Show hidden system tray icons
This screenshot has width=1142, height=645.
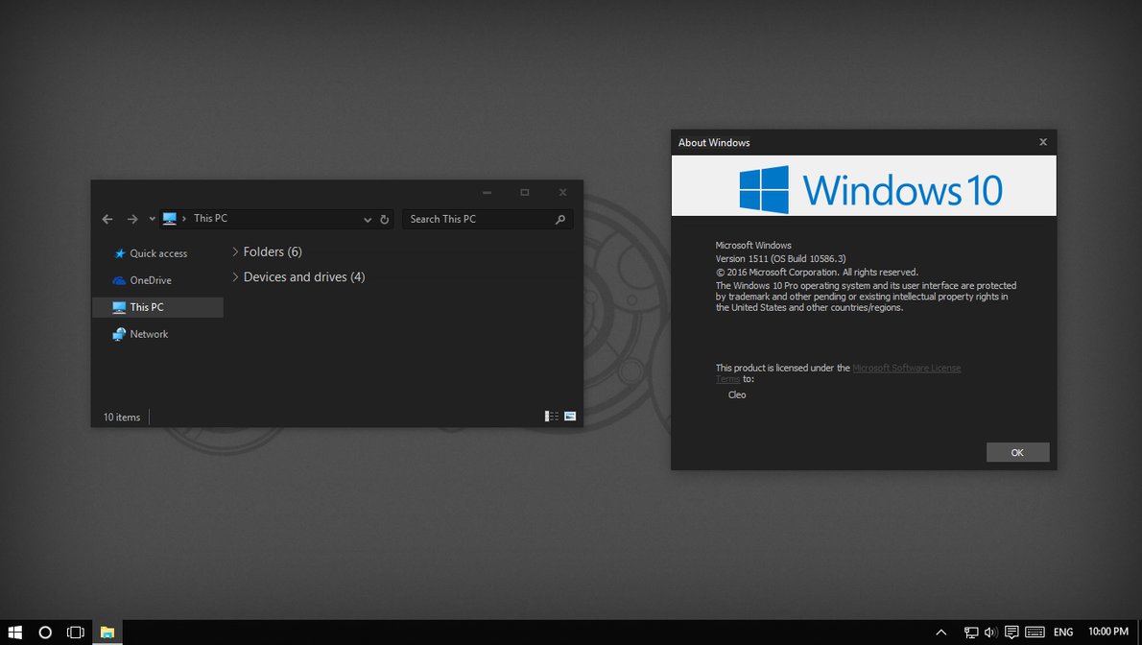click(x=941, y=633)
